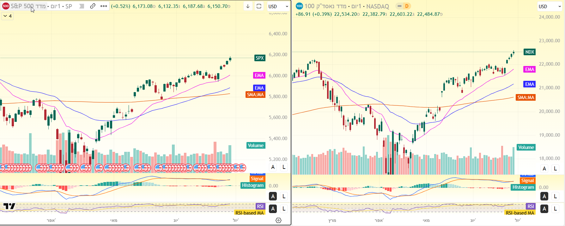Click purple RSI label on S&P chart
565x226 pixels.
click(x=260, y=206)
